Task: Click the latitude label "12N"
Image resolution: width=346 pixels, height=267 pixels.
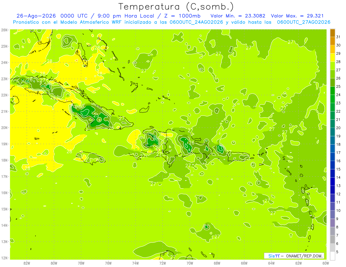Action: click(x=4, y=258)
